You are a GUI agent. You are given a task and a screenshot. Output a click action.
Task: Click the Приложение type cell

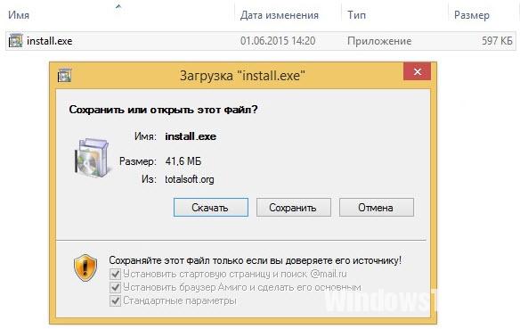coord(379,41)
